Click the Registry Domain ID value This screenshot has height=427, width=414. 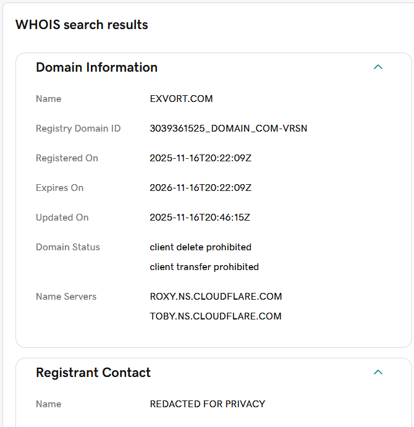point(228,129)
